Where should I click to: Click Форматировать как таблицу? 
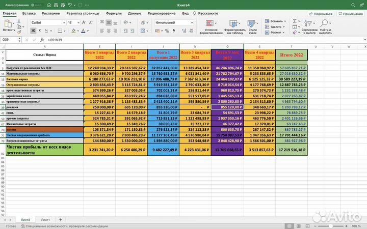(235, 27)
